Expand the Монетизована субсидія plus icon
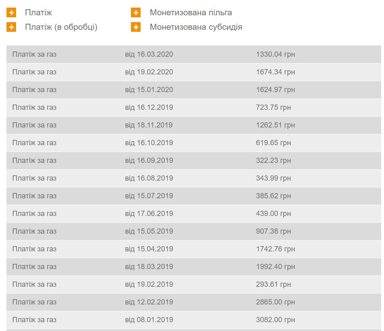Screen dimensions: 384x331 pyautogui.click(x=136, y=27)
